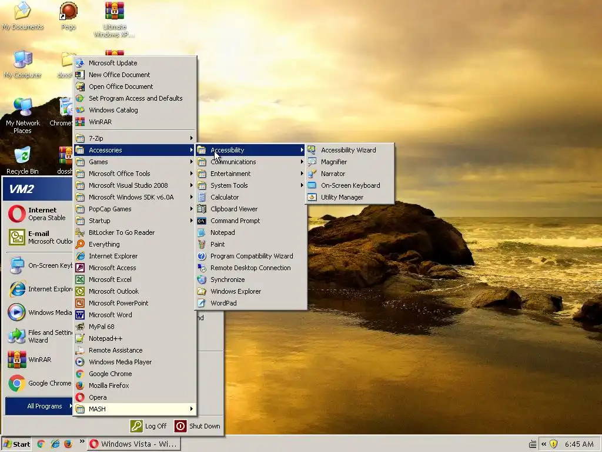The width and height of the screenshot is (602, 452).
Task: Click the Clipboard Viewer icon
Action: (x=202, y=209)
